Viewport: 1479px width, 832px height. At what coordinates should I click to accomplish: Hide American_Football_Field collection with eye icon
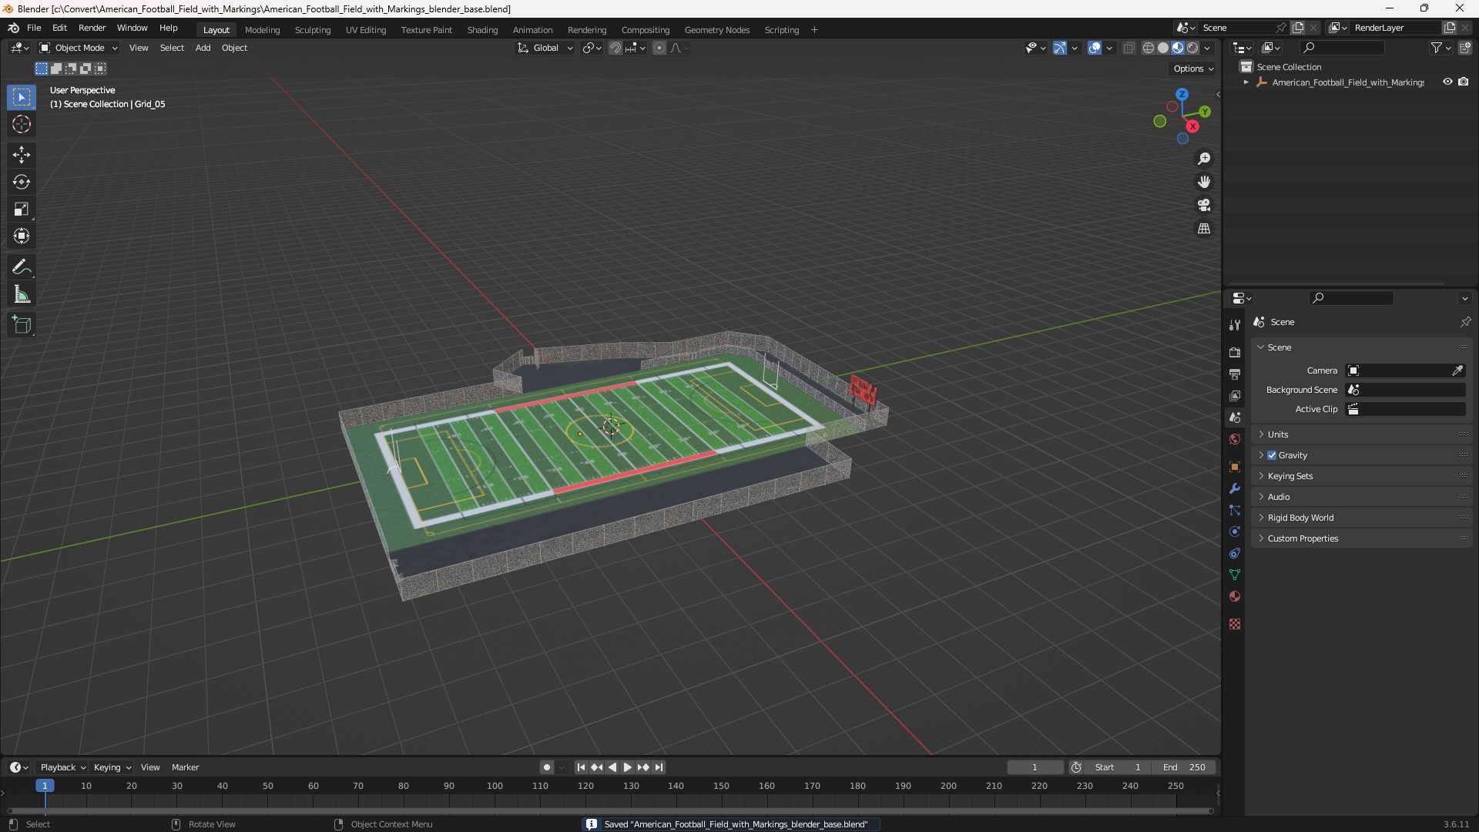coord(1447,82)
